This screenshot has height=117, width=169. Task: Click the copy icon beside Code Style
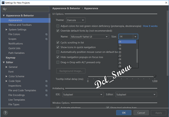pos(46,81)
